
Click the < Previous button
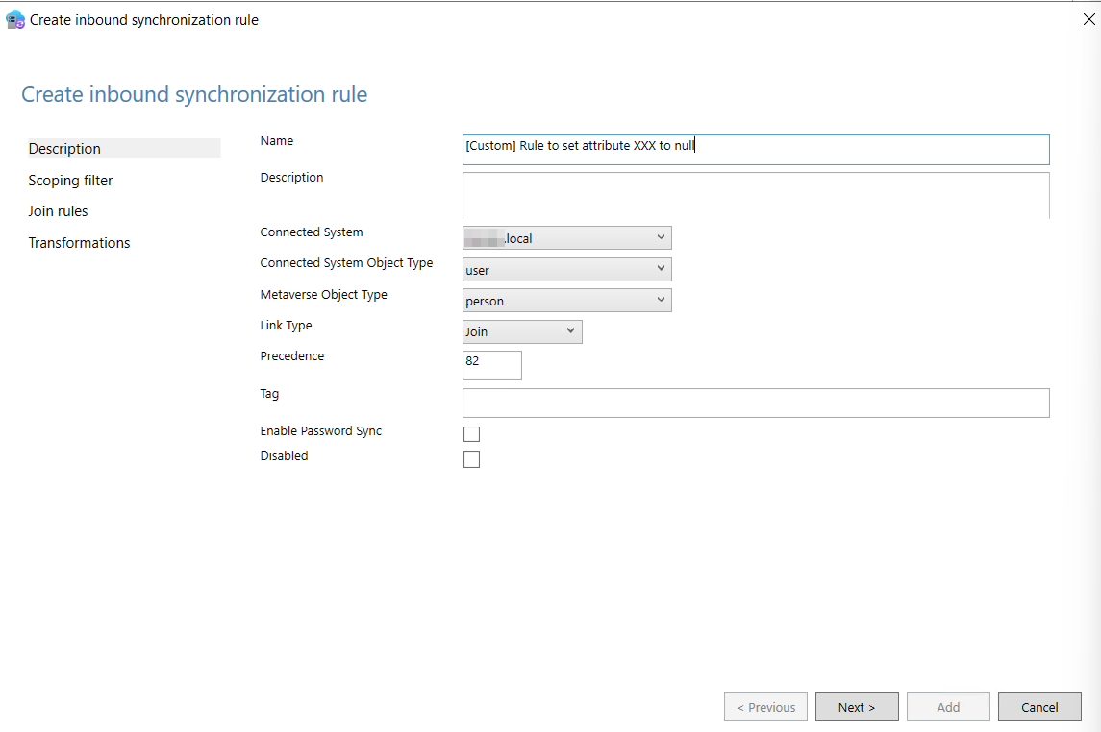(x=765, y=707)
